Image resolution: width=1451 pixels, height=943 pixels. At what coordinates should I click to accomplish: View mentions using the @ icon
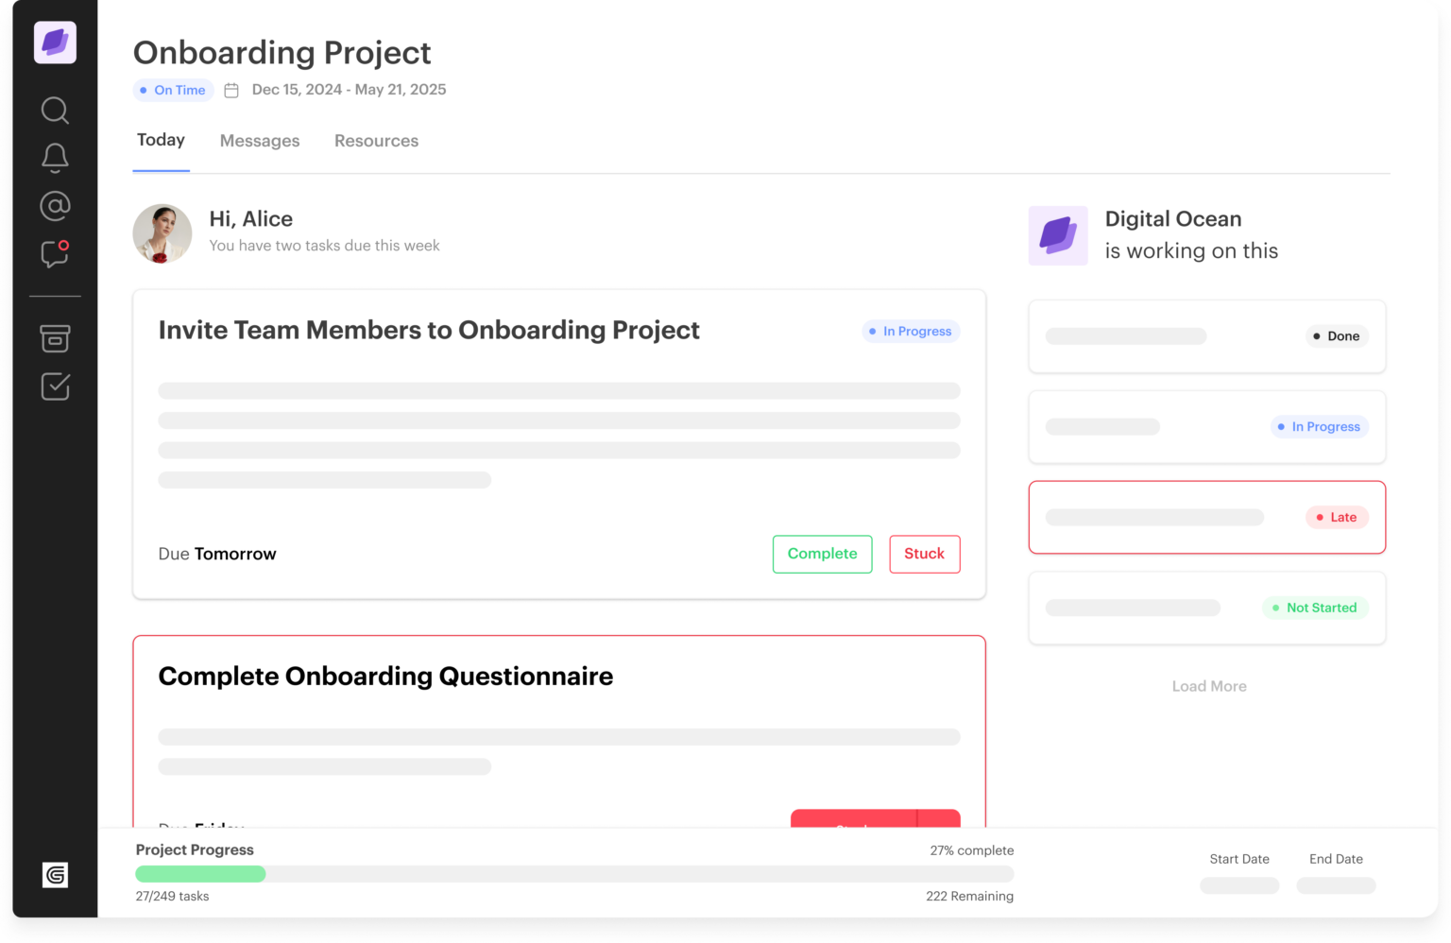click(55, 205)
